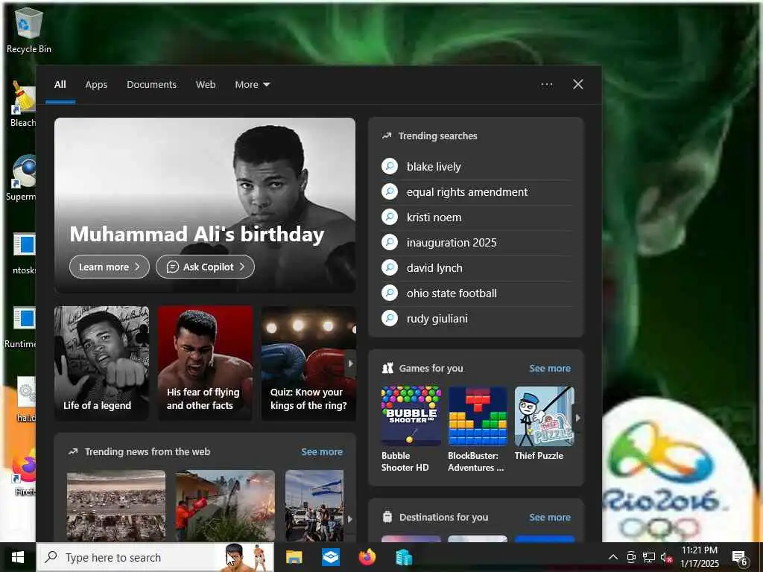
Task: Show hidden system tray icons
Action: pos(613,557)
